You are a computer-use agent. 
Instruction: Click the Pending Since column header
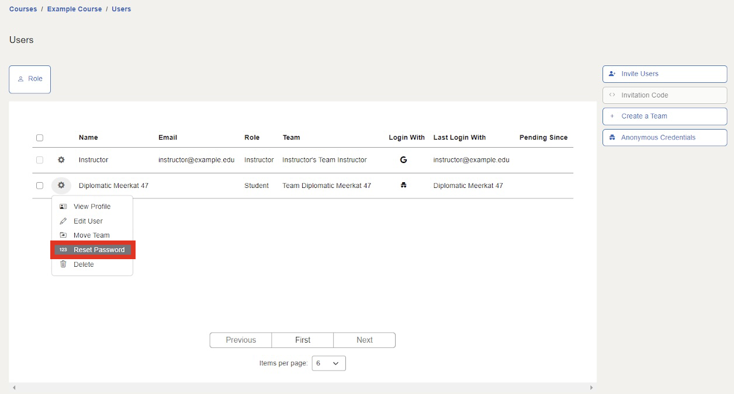543,138
